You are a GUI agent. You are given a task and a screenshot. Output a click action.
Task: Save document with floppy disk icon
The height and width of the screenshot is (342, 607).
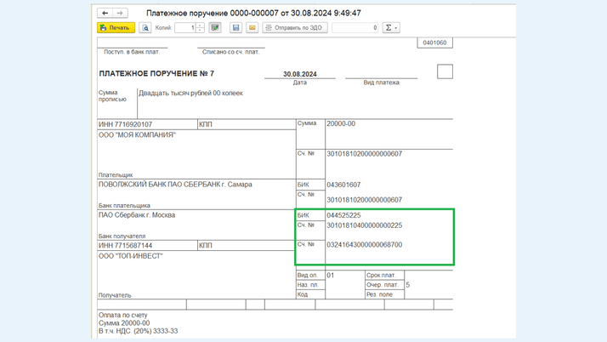pos(235,27)
